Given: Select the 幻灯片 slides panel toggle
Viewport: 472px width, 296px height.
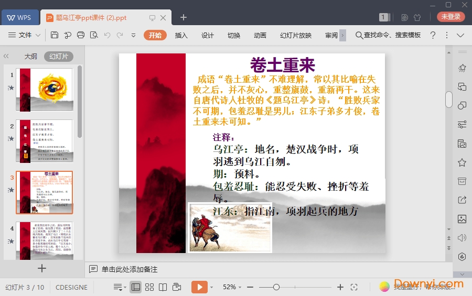Looking at the screenshot, I should coord(58,56).
